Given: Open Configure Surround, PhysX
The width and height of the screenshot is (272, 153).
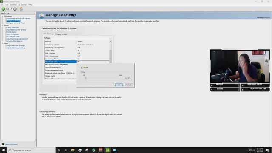Looking at the screenshot, I should (x=16, y=23).
